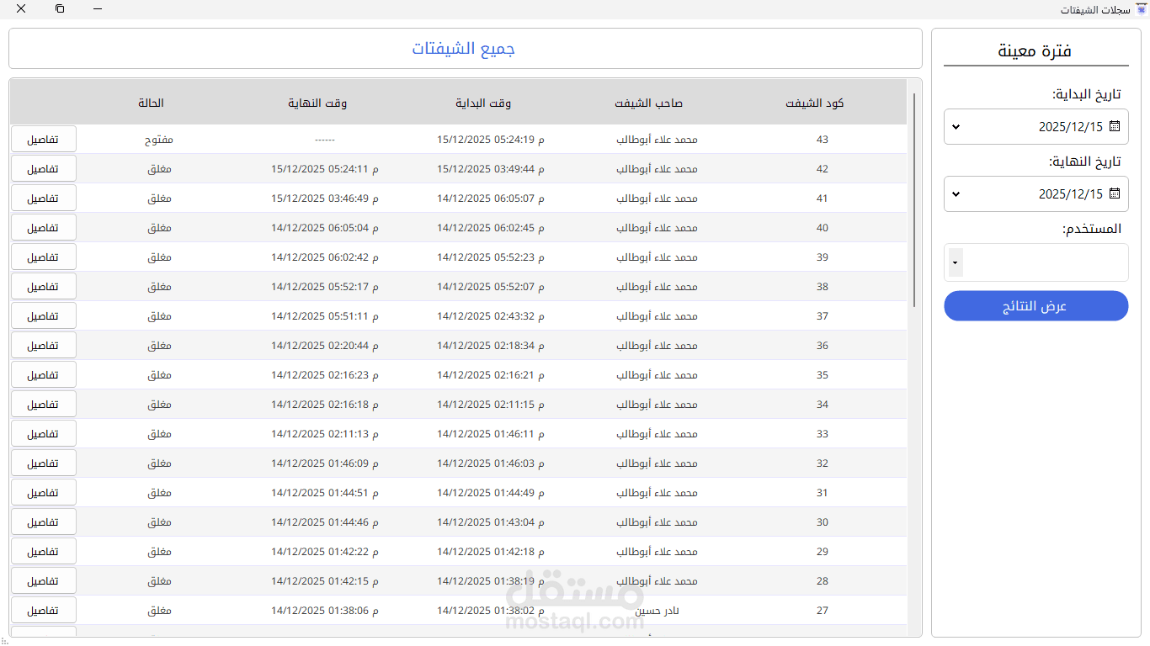Select shift code 33 cell
The width and height of the screenshot is (1150, 646).
click(823, 434)
